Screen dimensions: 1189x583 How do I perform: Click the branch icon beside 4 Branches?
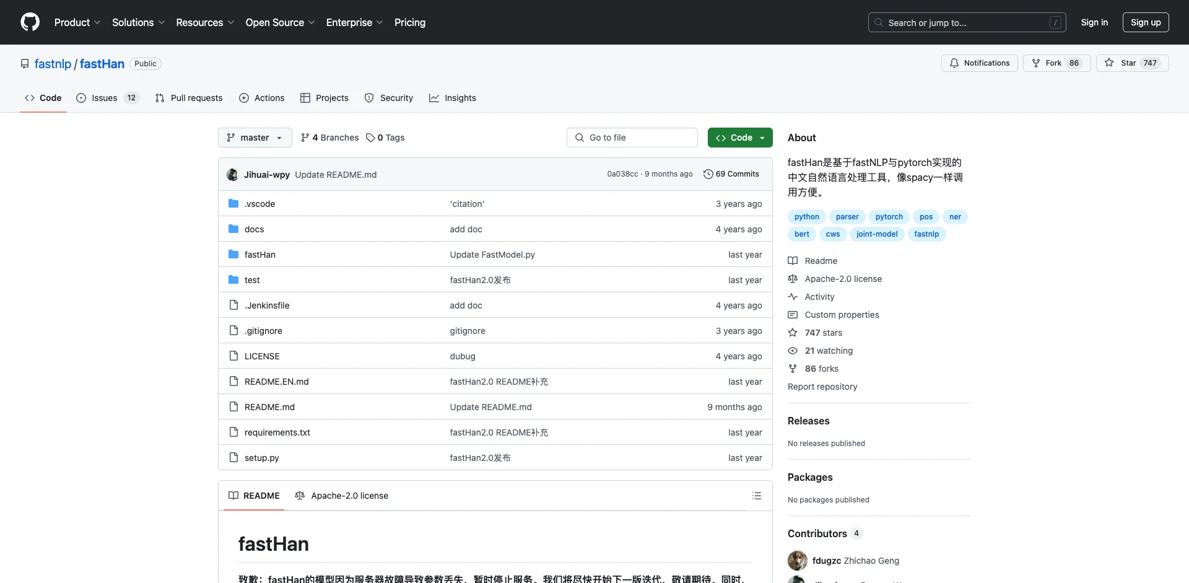(x=305, y=138)
